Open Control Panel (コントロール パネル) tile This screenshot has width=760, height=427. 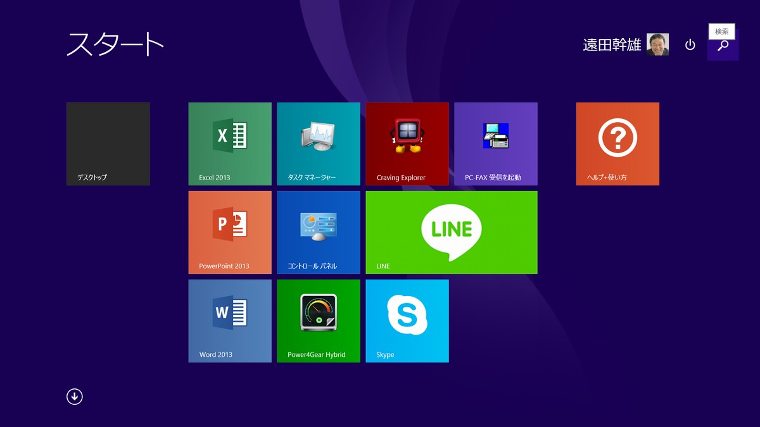[318, 232]
